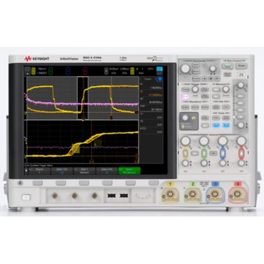264x264 pixels.
Task: Tap the blue run status icon on screen
Action: pyautogui.click(x=160, y=69)
